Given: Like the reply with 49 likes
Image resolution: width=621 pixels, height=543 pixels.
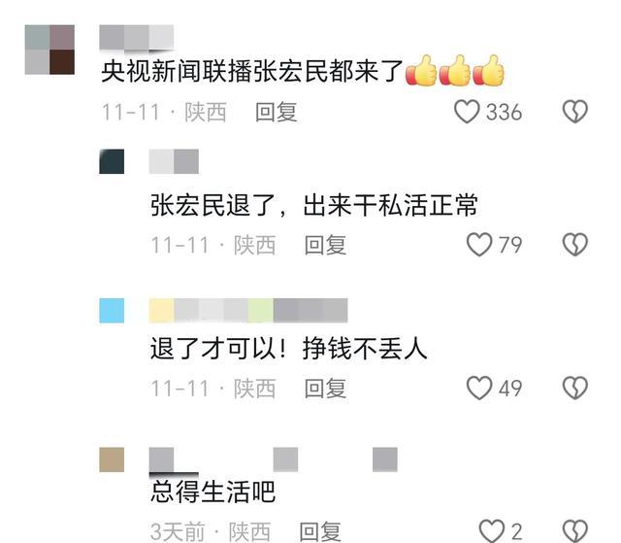Looking at the screenshot, I should [479, 388].
